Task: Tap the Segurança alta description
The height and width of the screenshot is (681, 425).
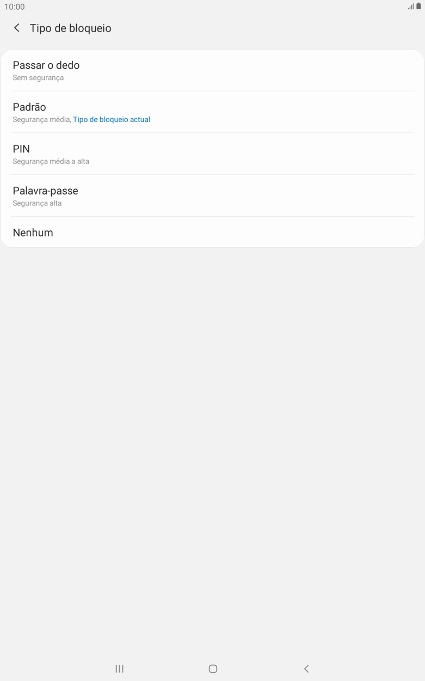Action: point(37,203)
